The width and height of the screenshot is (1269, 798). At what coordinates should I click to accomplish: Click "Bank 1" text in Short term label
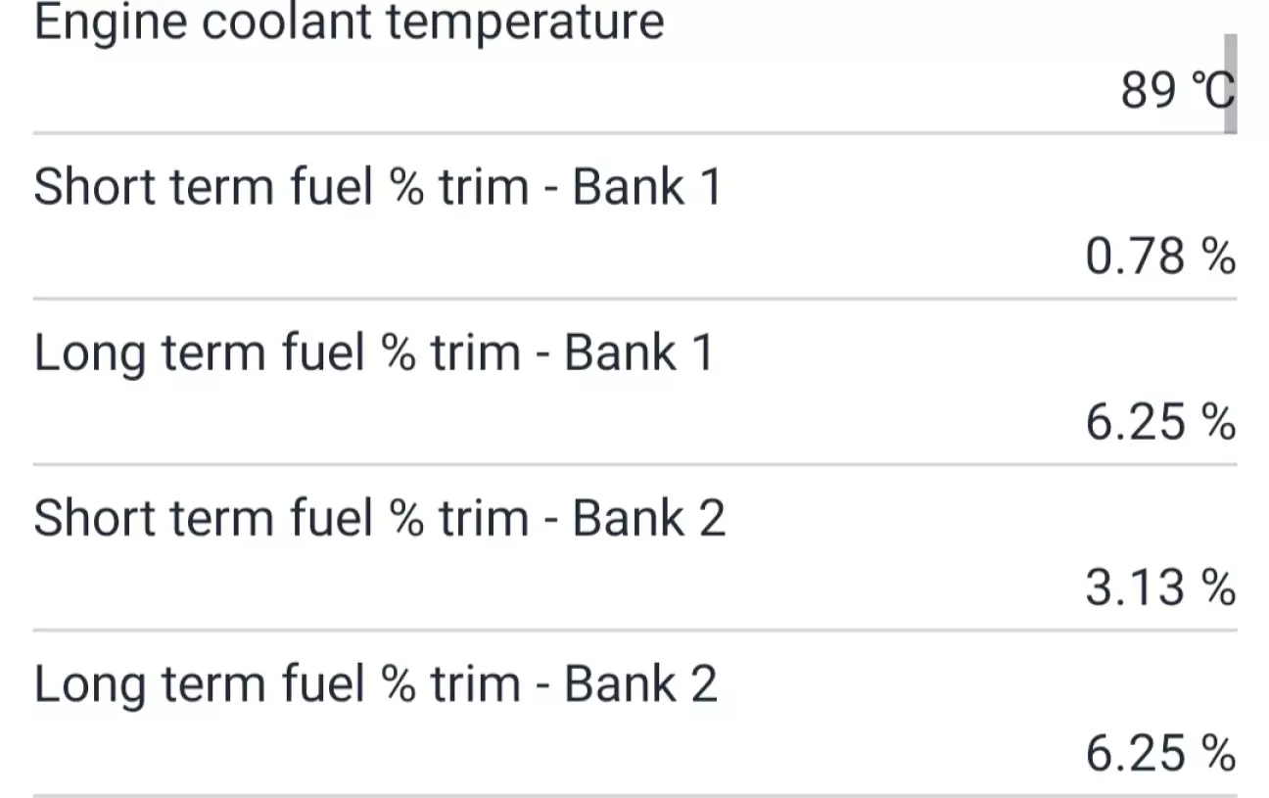coord(646,186)
